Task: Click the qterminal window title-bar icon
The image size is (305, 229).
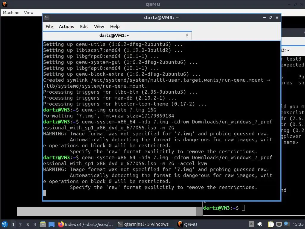Action: coord(46,18)
